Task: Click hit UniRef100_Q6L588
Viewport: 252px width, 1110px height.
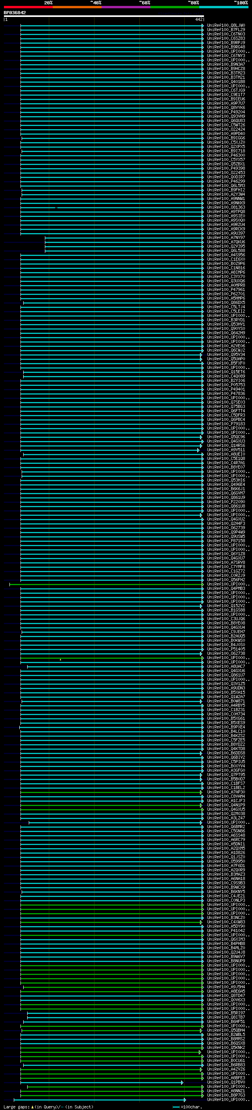Action: pos(226,251)
